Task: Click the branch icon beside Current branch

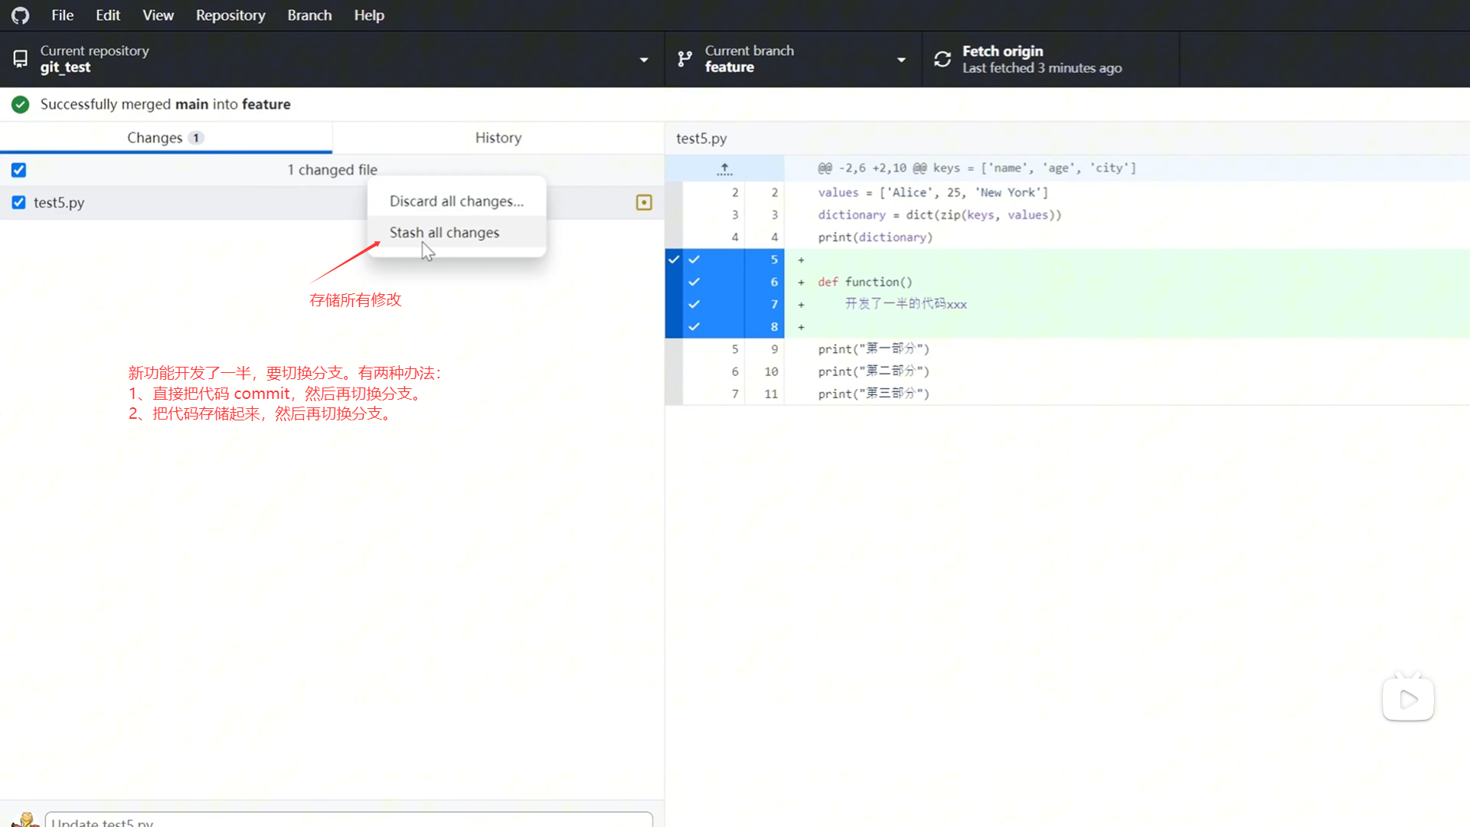Action: 684,59
